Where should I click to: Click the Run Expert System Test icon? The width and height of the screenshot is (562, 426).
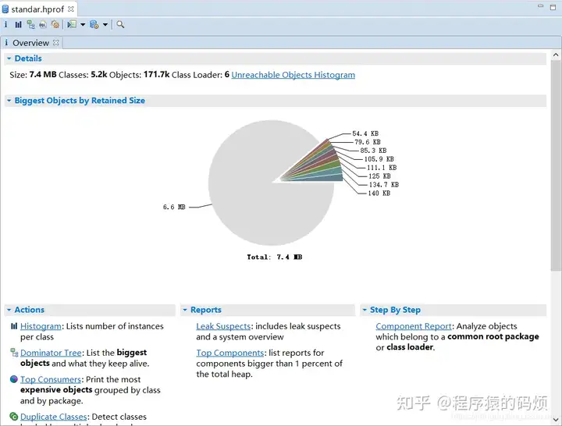click(x=72, y=24)
